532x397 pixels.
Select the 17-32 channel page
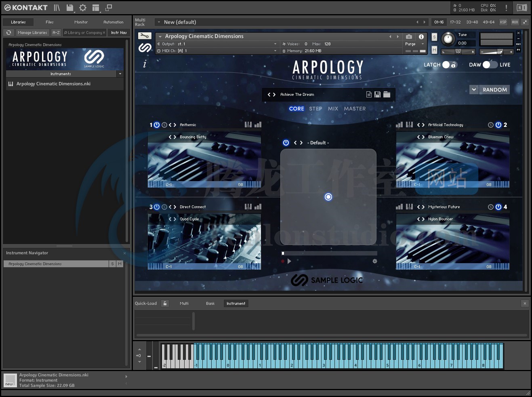coord(455,22)
